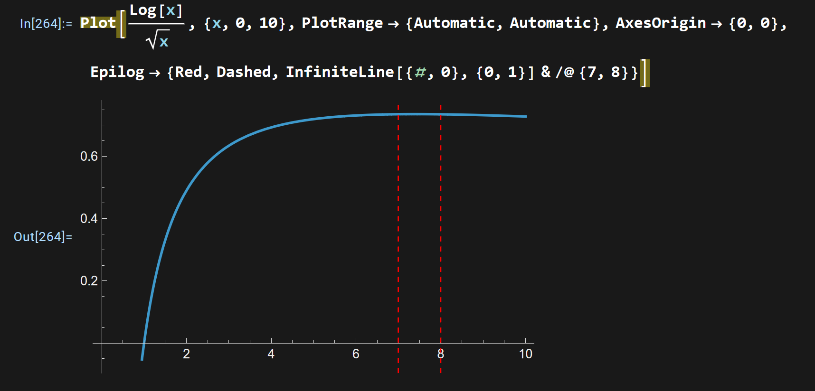Screen dimensions: 815x391
Task: Click the green # slot symbol
Action: (420, 72)
